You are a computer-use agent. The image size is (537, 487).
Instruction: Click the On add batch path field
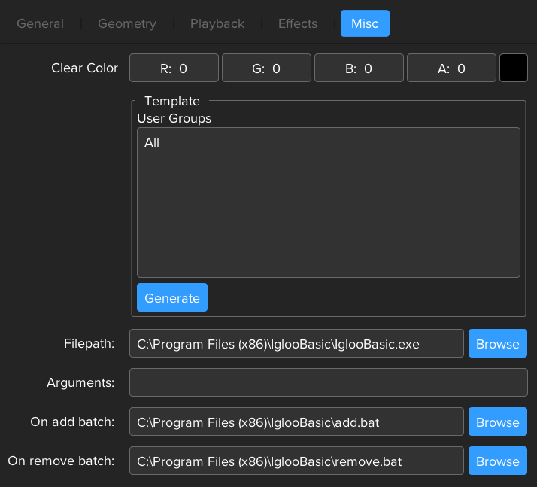coord(296,422)
